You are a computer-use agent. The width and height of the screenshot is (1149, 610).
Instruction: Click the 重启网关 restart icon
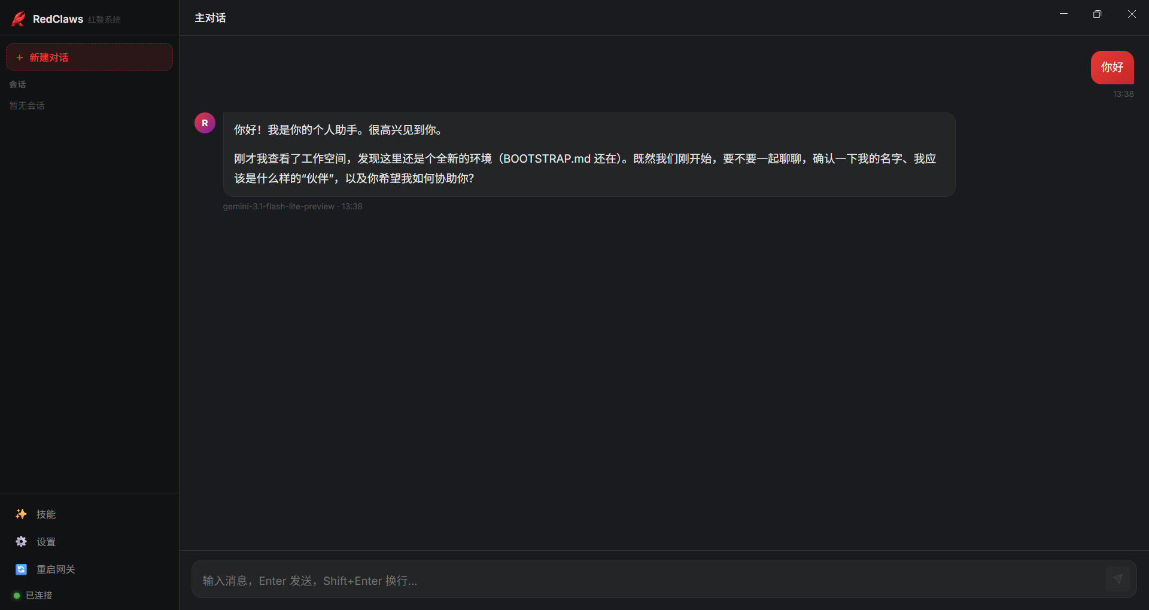21,569
